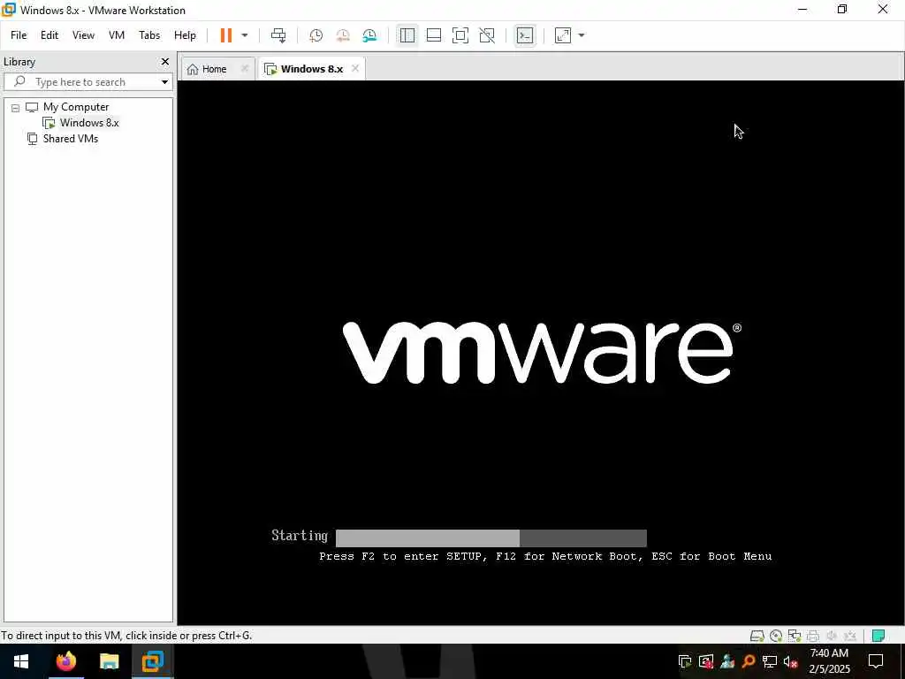Open the Tabs menu
This screenshot has height=679, width=905.
click(x=149, y=35)
